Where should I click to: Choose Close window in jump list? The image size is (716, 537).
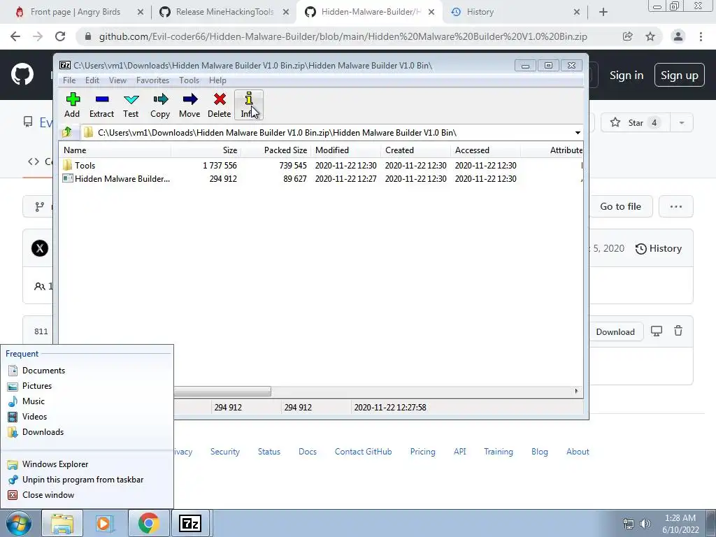coord(87,495)
